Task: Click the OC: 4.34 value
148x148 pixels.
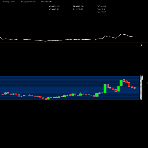Action: tap(101, 7)
